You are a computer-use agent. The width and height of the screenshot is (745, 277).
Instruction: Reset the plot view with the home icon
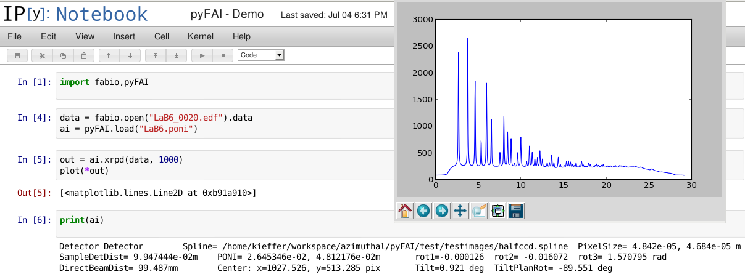(405, 211)
